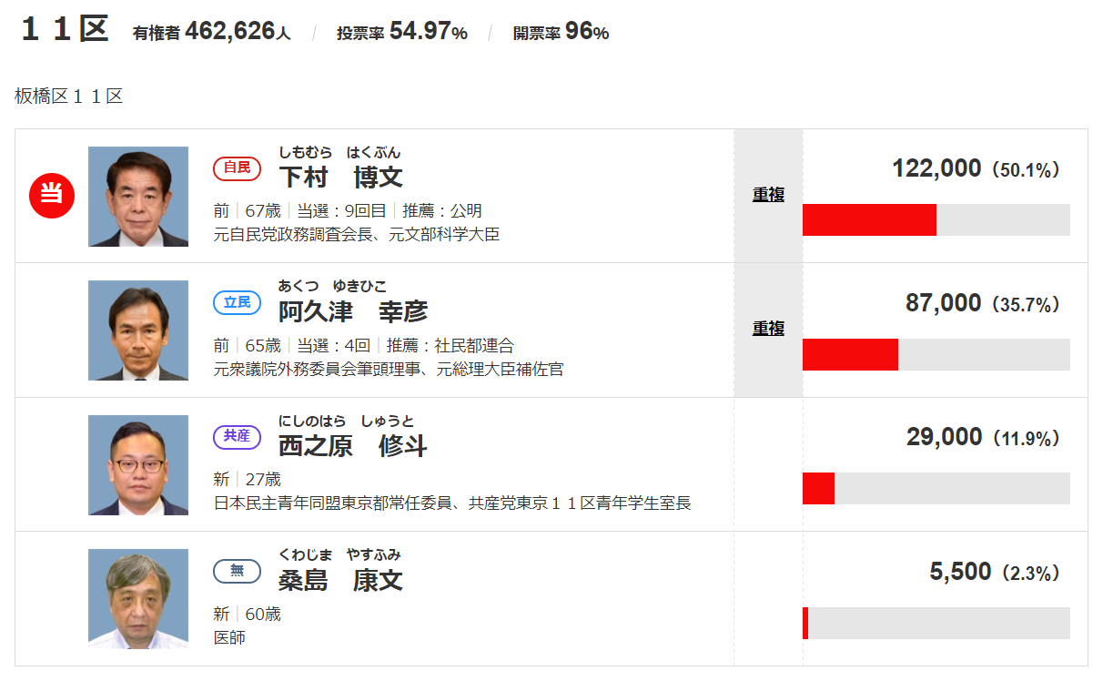Open 西之原 修斗's candidate photo
Image resolution: width=1103 pixels, height=681 pixels.
[x=138, y=465]
